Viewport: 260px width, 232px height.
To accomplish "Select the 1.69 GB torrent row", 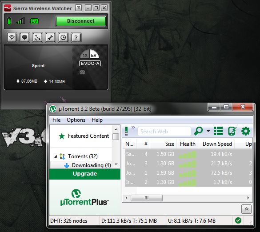I will 188,173.
